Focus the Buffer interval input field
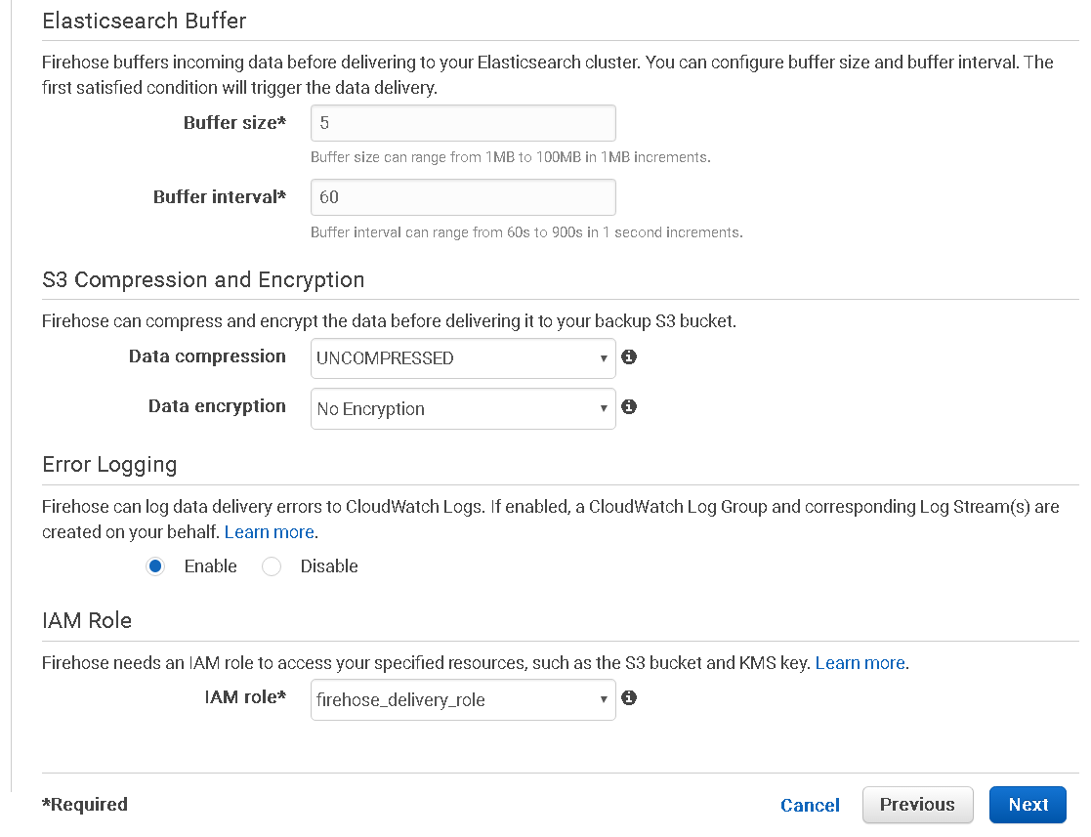1091x837 pixels. tap(463, 197)
